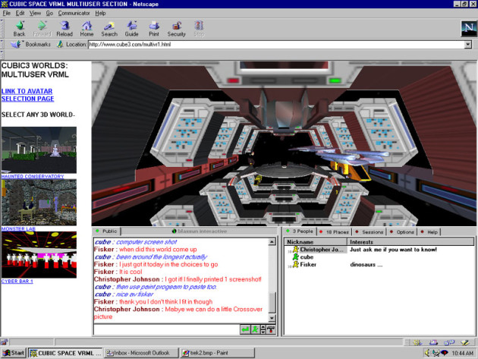Click the chat scrollbar up arrow
The width and height of the screenshot is (478, 359).
click(272, 242)
